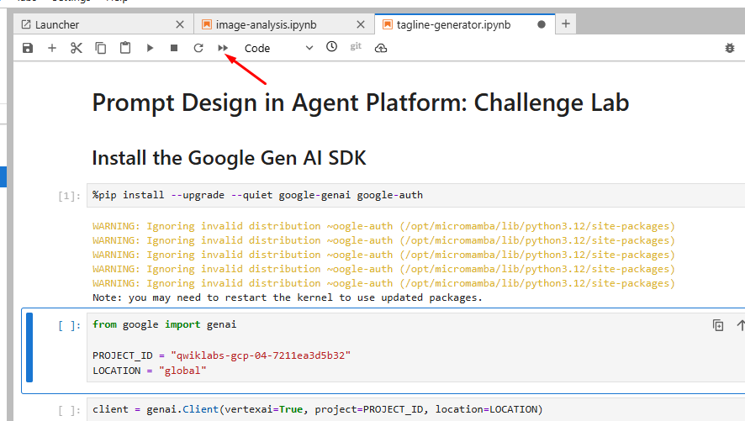Cut the selected cell with scissors icon
The image size is (745, 421).
tap(77, 48)
